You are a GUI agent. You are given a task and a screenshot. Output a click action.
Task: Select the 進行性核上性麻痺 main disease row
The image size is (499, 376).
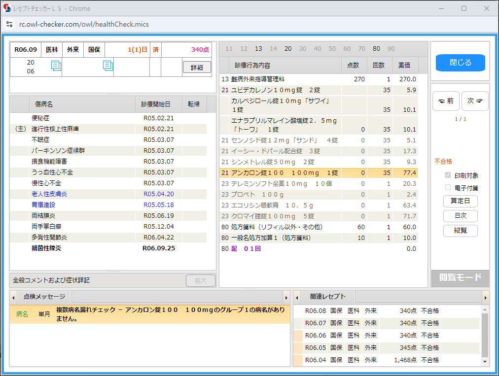click(x=108, y=129)
